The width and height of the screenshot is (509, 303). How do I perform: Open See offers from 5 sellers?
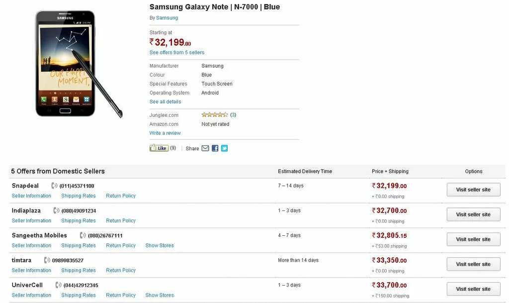[177, 52]
